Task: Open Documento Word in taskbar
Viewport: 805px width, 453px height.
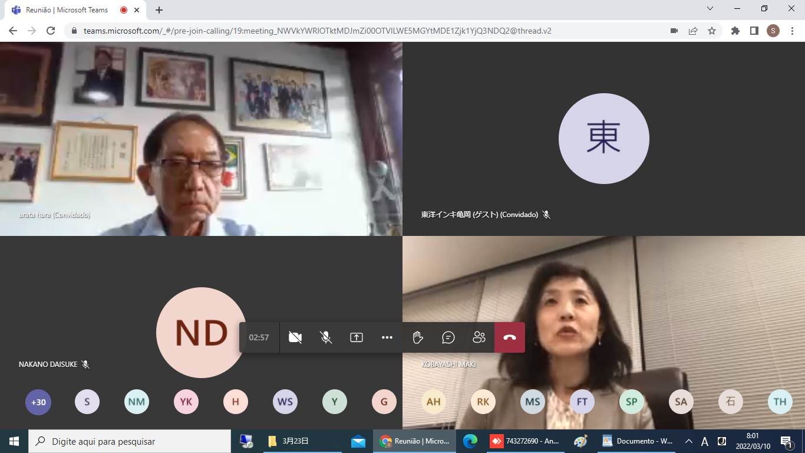Action: tap(638, 441)
